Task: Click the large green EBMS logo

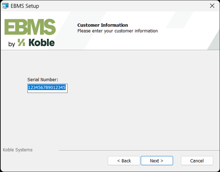Action: [30, 27]
